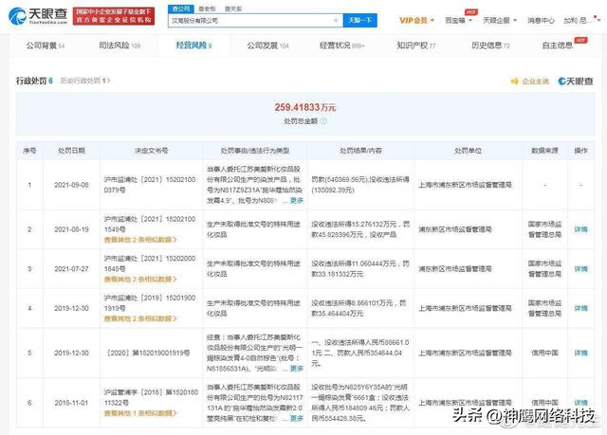Open the 历史行政处罚 1 link
Screen dimensions: 607x435
[85, 81]
